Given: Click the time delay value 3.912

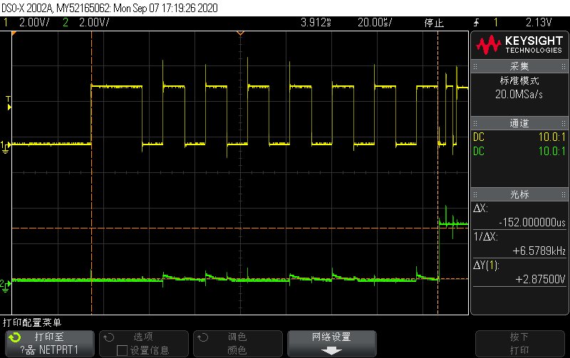Looking at the screenshot, I should [316, 23].
